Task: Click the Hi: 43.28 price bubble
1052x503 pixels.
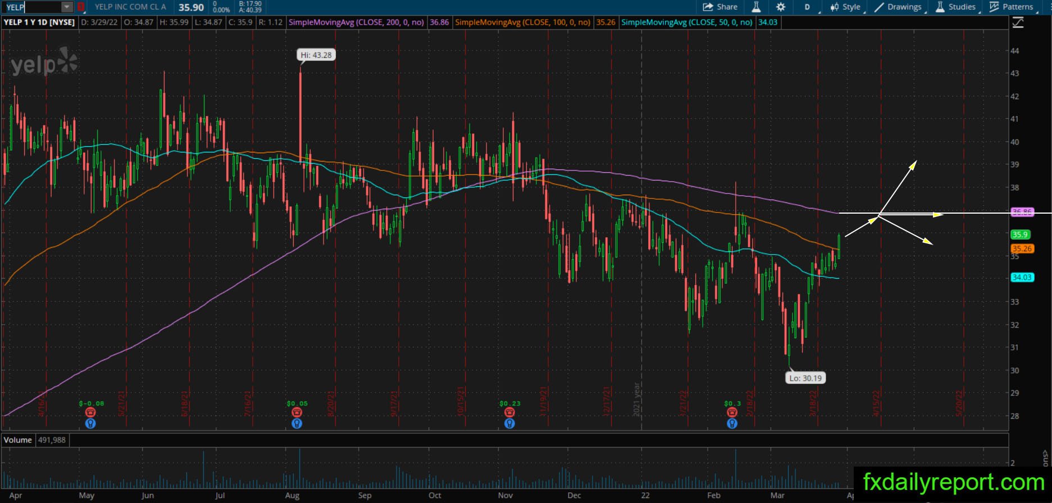Action: tap(316, 55)
